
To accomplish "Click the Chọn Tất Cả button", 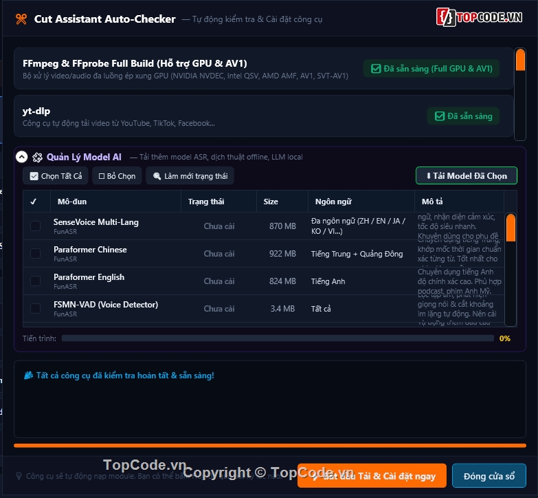I will [56, 176].
